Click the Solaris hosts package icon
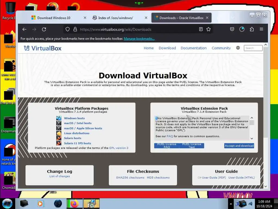This screenshot has height=209, width=278. 59,138
